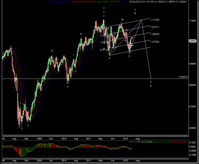
Task: Click May on the main time axis
Action: point(100,139)
